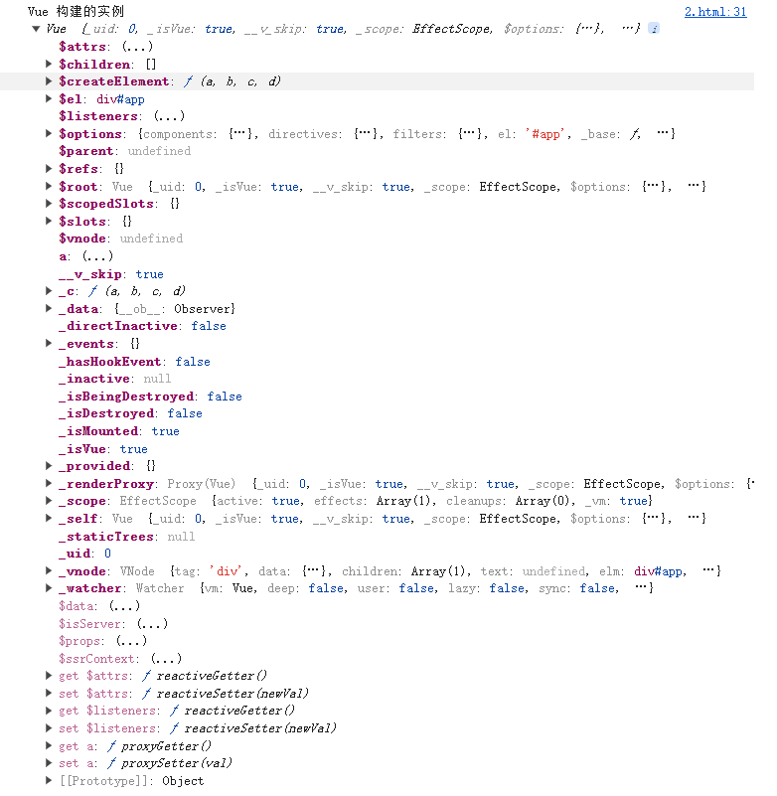Expand the _renderProxy Proxy(Vue) entry
777x796 pixels.
click(49, 483)
